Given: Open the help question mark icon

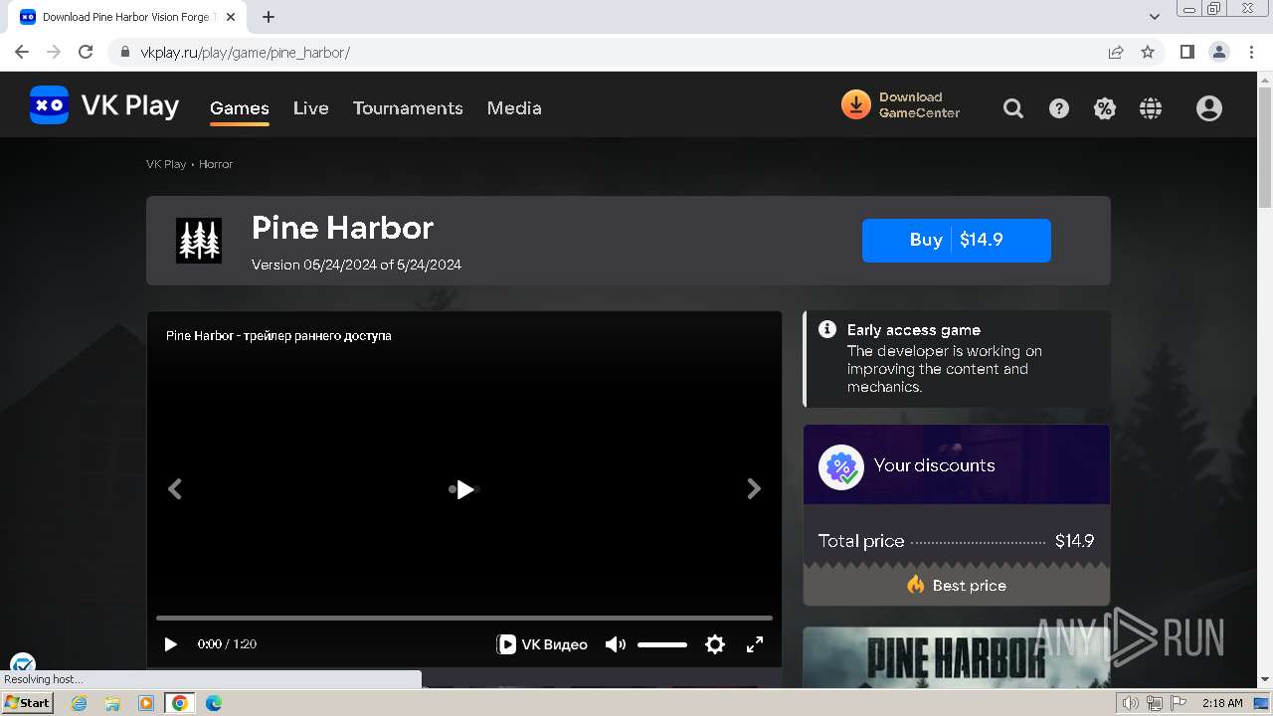Looking at the screenshot, I should [x=1059, y=108].
